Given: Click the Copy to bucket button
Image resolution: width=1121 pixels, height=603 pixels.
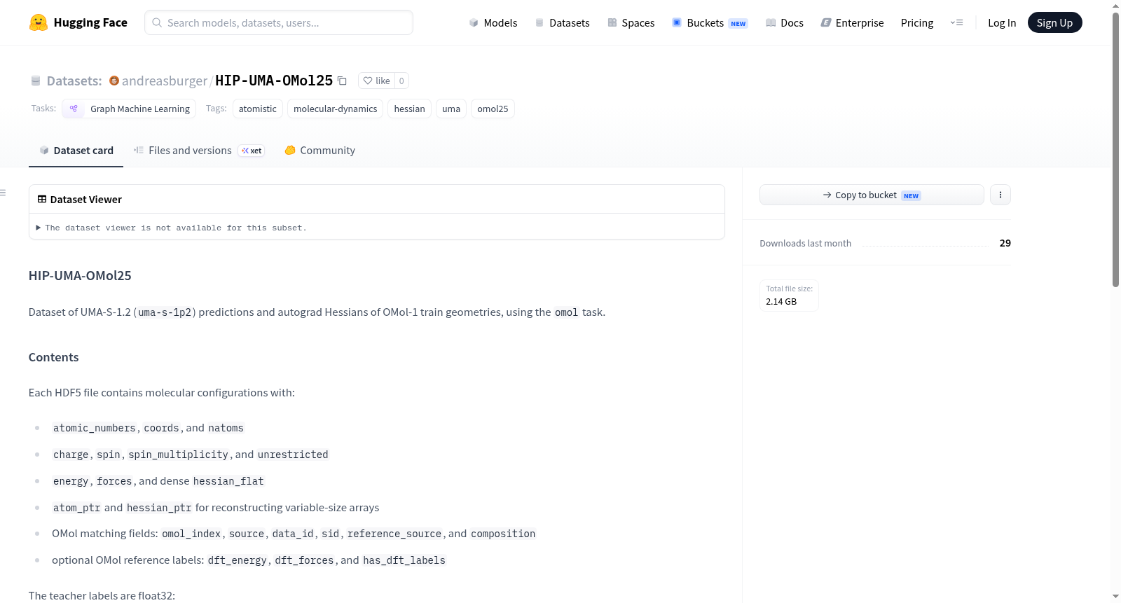Looking at the screenshot, I should point(872,195).
